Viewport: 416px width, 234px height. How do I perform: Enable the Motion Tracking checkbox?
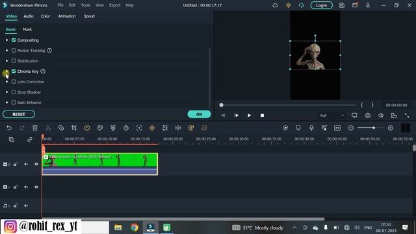(x=14, y=51)
